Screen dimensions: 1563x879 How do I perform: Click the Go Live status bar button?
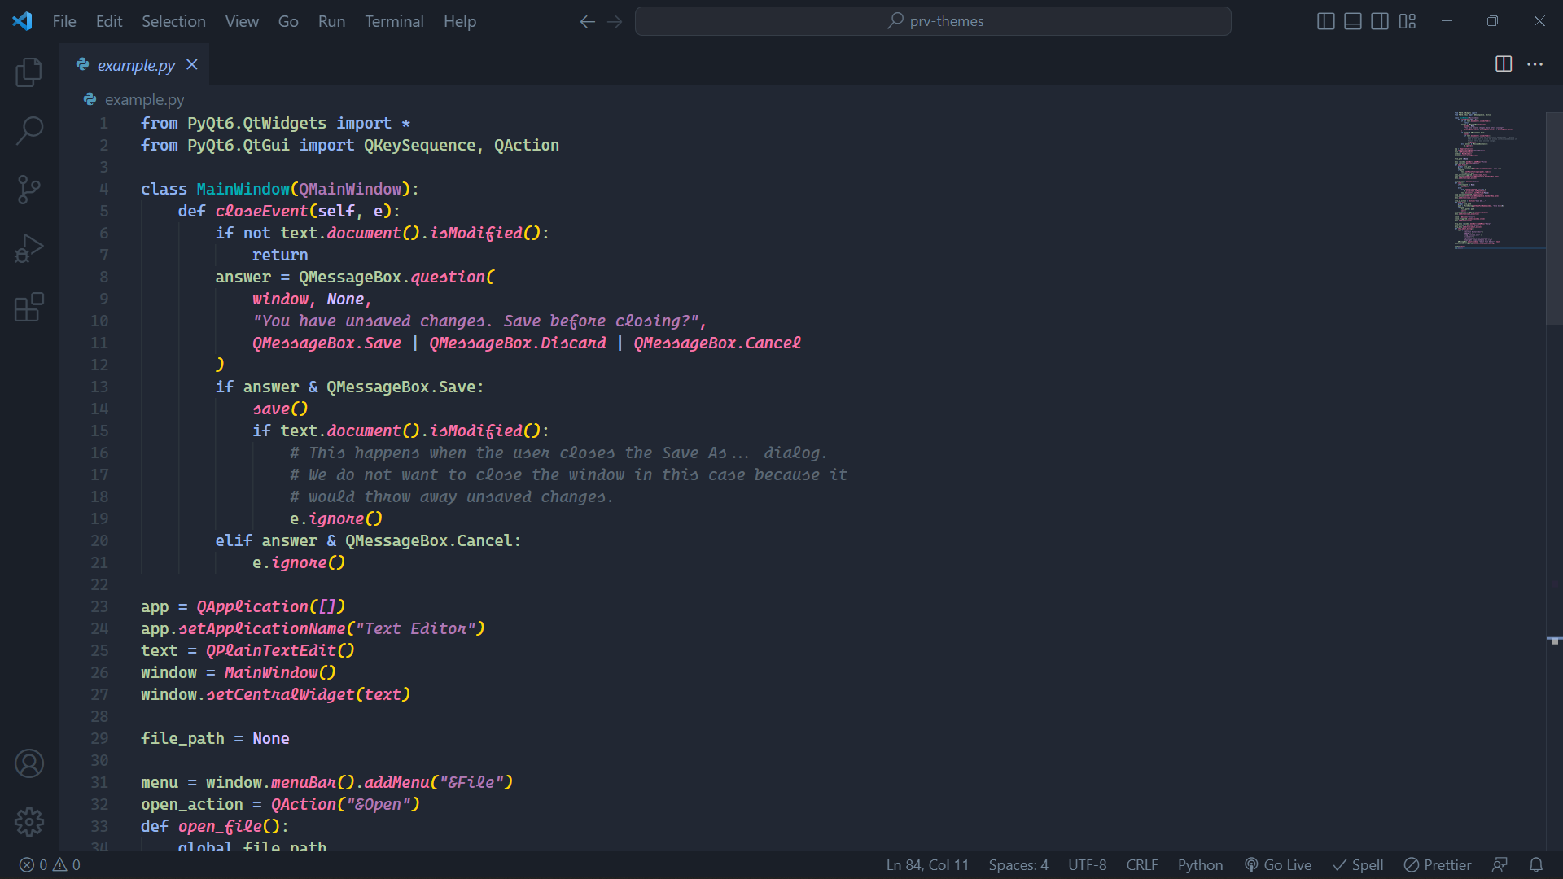1278,865
